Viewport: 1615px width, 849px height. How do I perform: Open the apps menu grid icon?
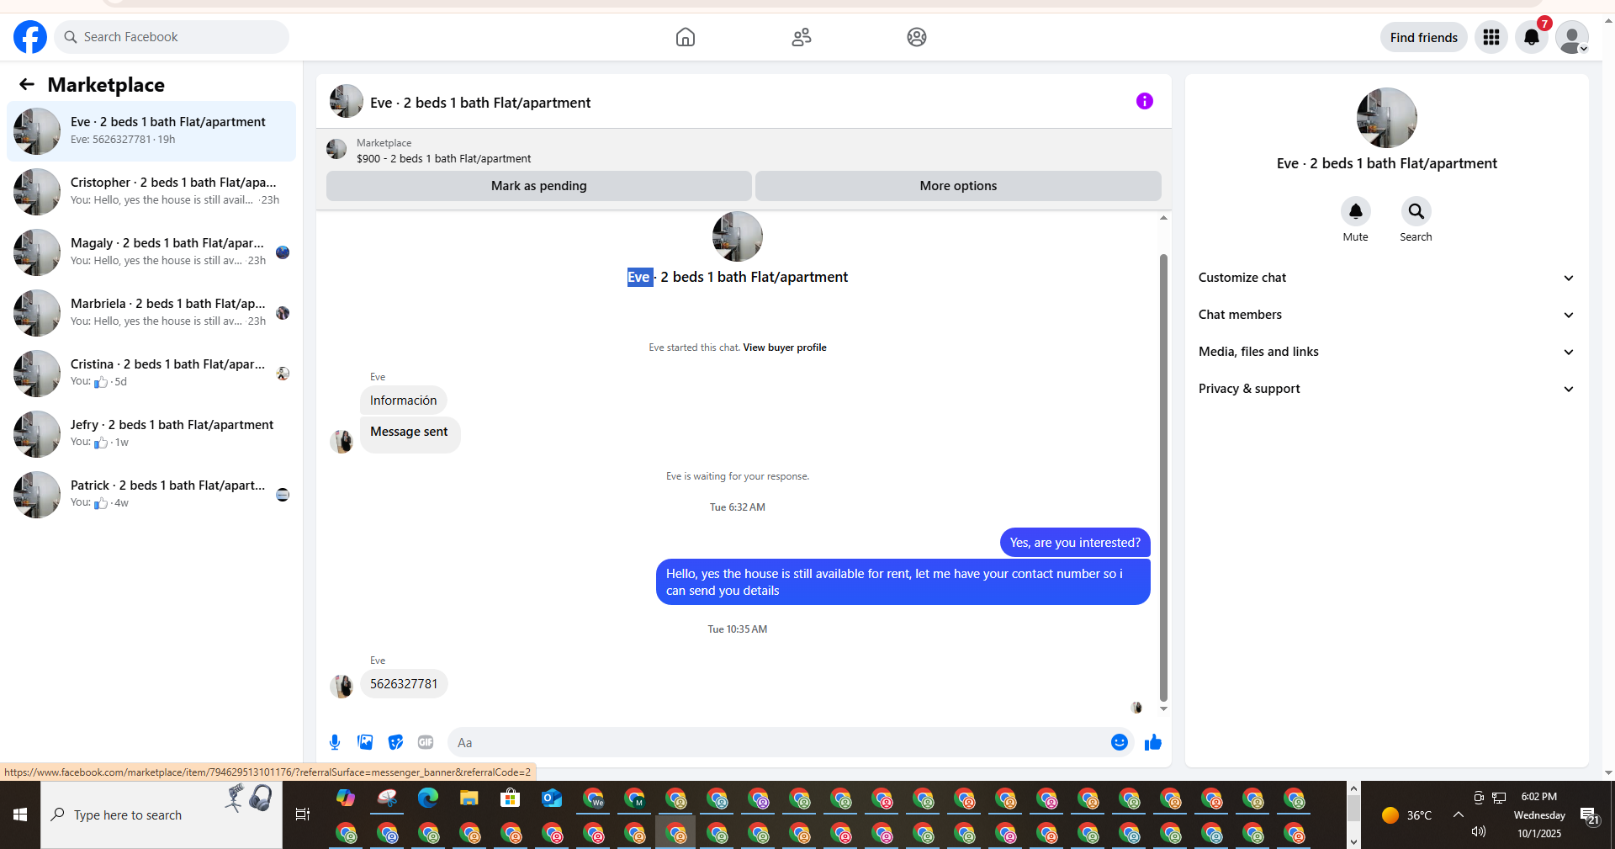point(1491,37)
